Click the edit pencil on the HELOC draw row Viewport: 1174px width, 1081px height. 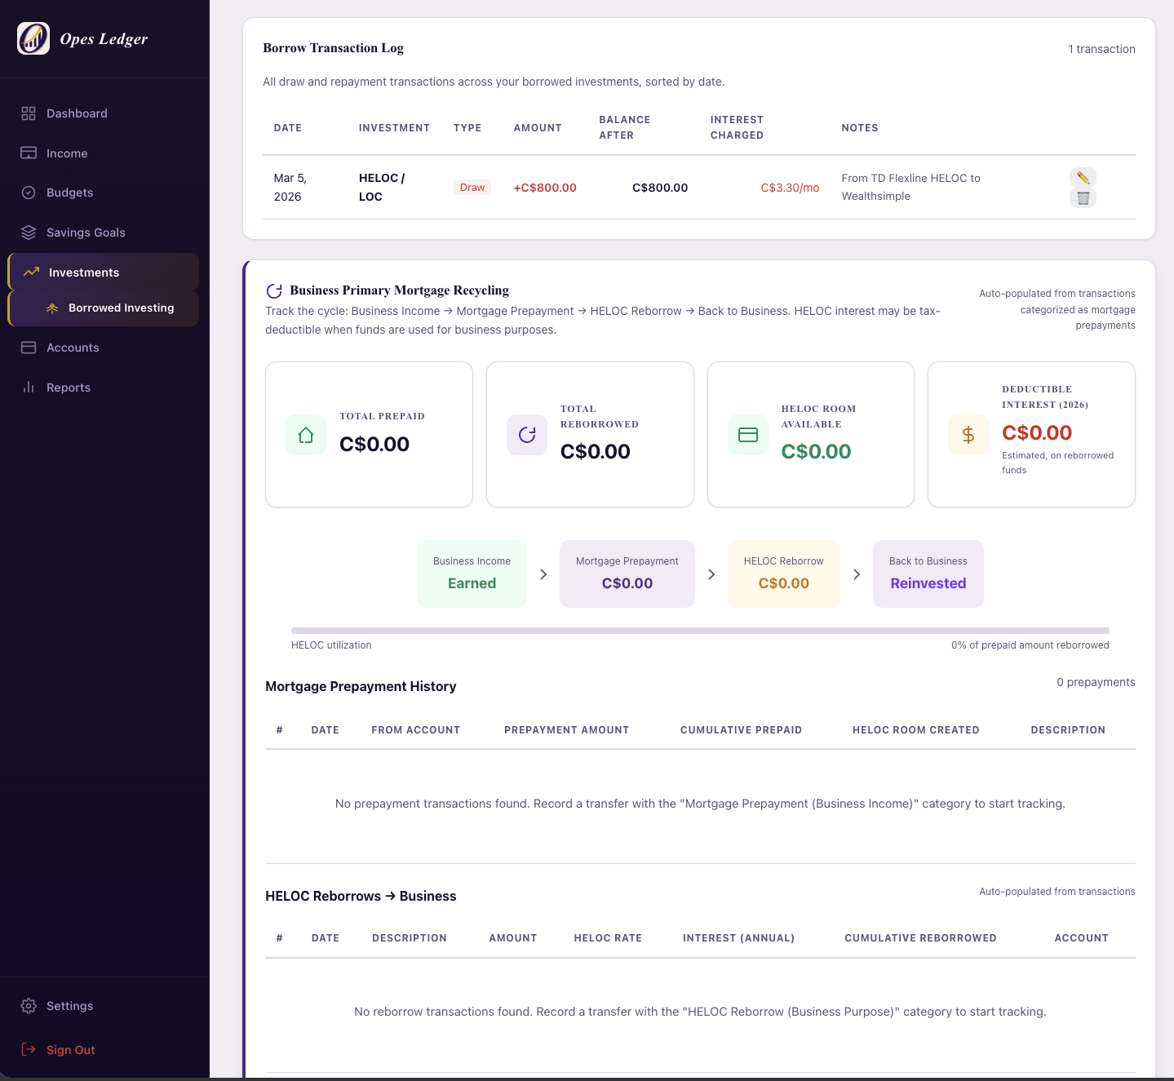[x=1083, y=177]
